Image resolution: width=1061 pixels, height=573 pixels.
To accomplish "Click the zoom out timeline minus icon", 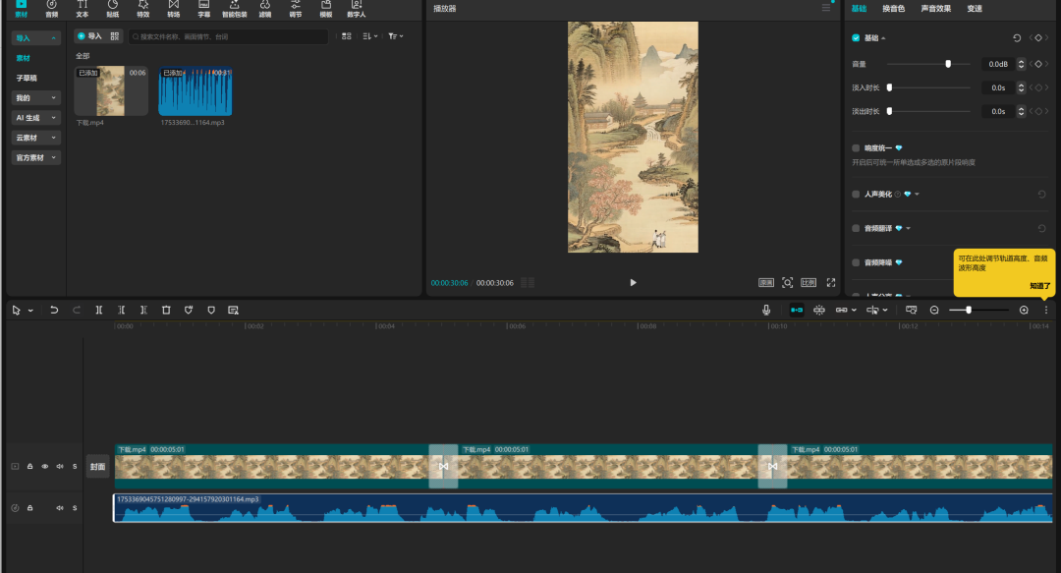I will click(x=934, y=311).
